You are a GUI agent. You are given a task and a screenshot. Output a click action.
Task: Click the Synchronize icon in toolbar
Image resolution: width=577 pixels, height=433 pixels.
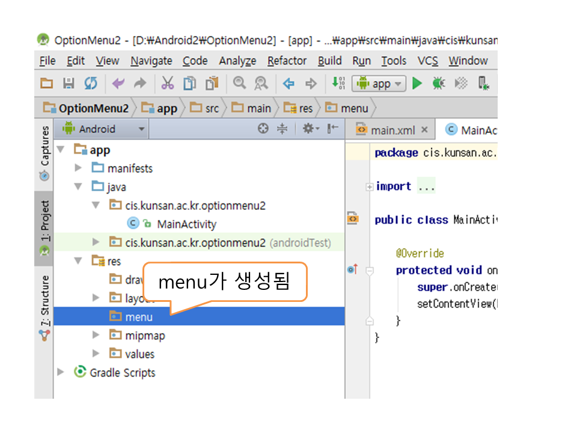(90, 84)
